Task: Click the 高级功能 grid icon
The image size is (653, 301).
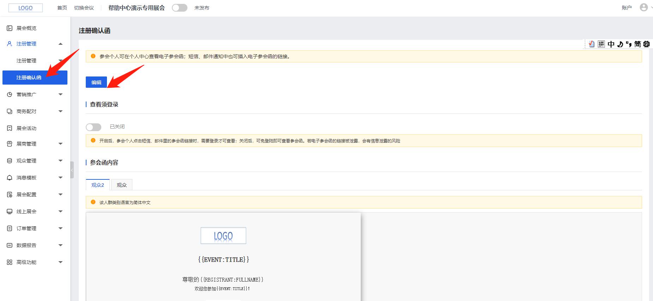Action: point(10,262)
